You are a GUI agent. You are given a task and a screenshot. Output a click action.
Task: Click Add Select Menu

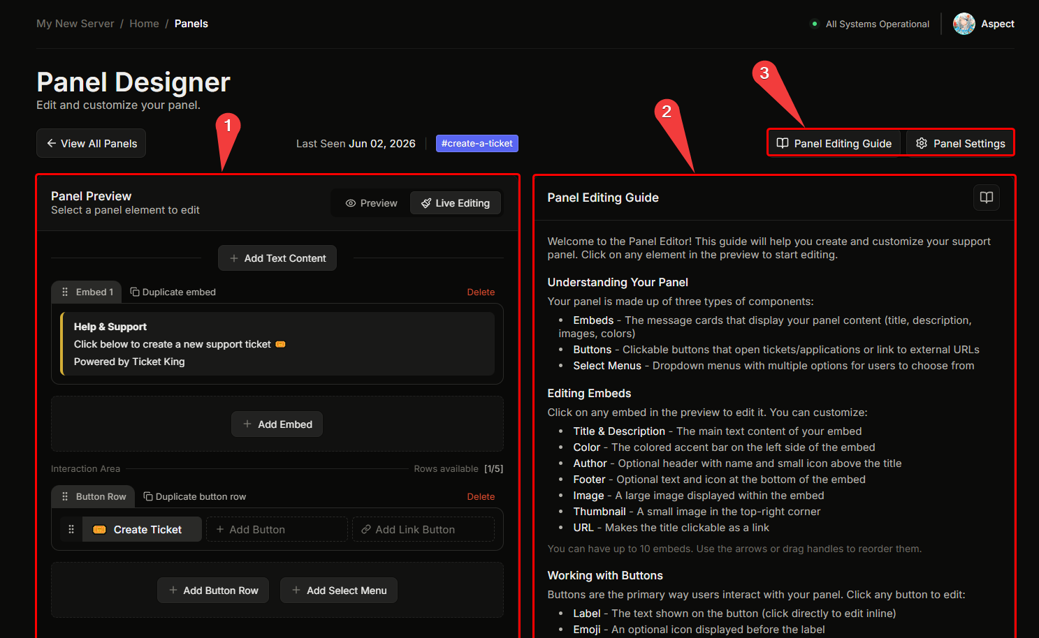339,591
